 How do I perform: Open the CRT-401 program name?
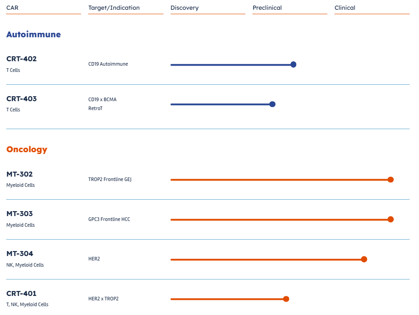pyautogui.click(x=21, y=294)
